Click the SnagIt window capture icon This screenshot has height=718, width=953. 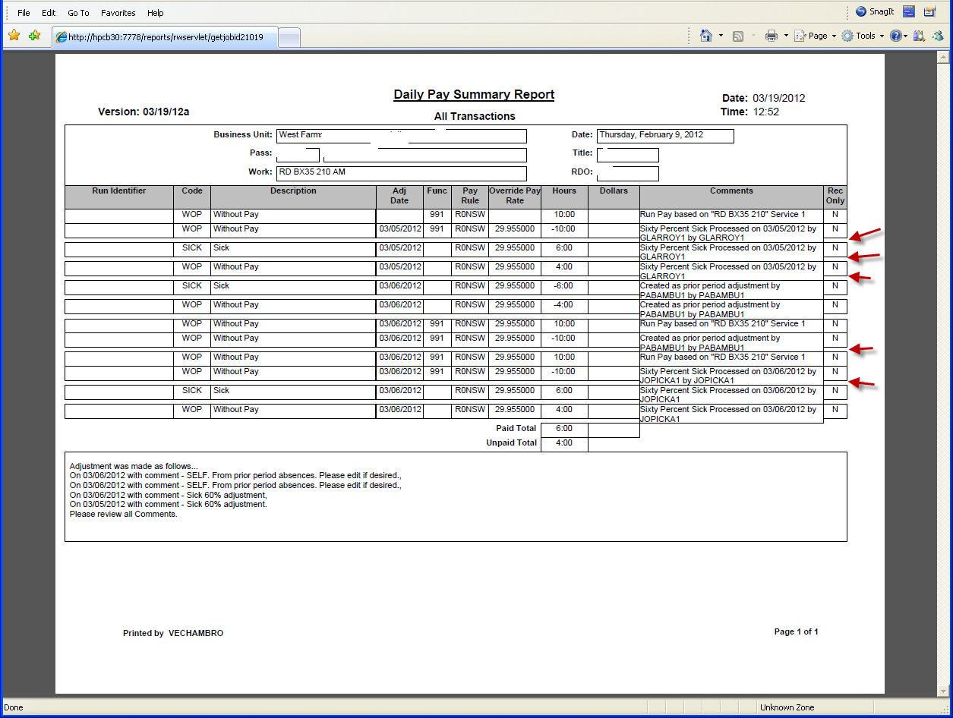[x=908, y=12]
